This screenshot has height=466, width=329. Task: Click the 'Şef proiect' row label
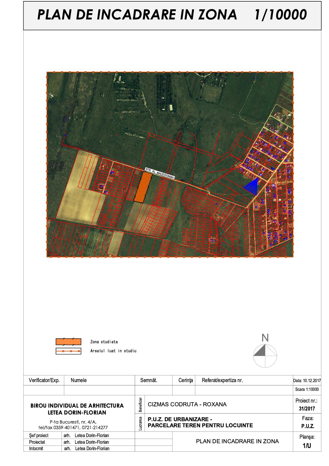(39, 435)
